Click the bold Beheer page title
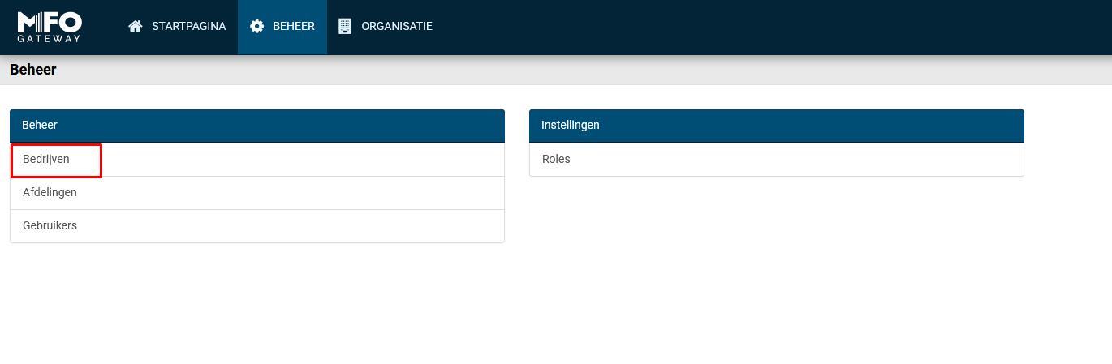Image resolution: width=1112 pixels, height=364 pixels. (32, 71)
